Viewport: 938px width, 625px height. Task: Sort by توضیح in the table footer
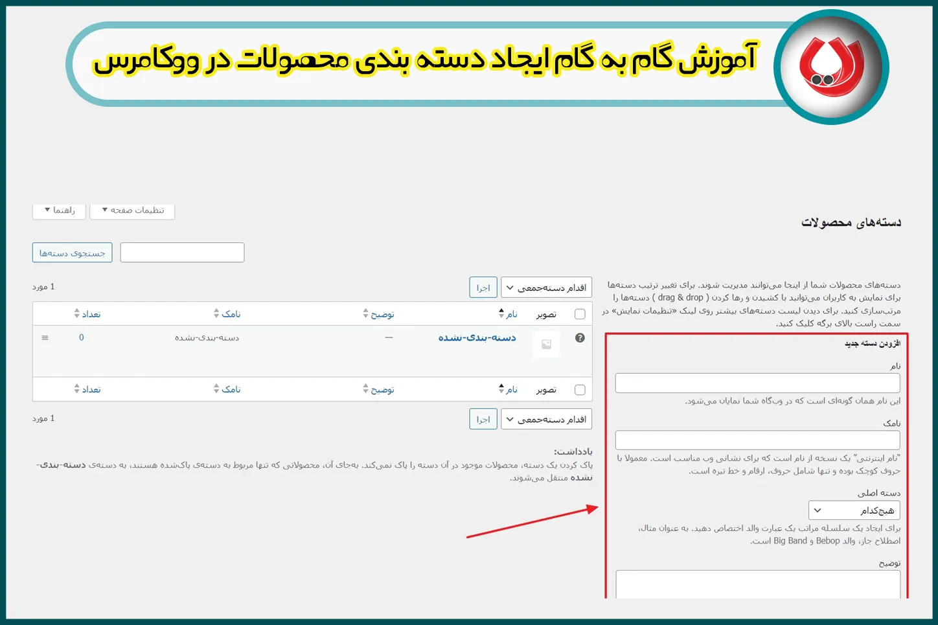[x=378, y=389]
